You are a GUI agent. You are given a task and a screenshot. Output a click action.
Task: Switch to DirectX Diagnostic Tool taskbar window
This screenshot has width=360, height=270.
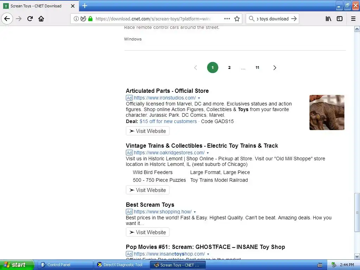[121, 265]
